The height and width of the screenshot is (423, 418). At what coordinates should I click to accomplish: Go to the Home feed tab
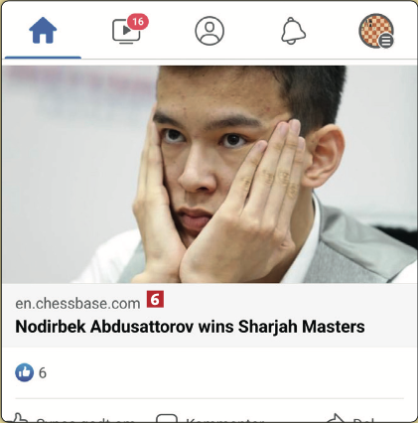(43, 31)
